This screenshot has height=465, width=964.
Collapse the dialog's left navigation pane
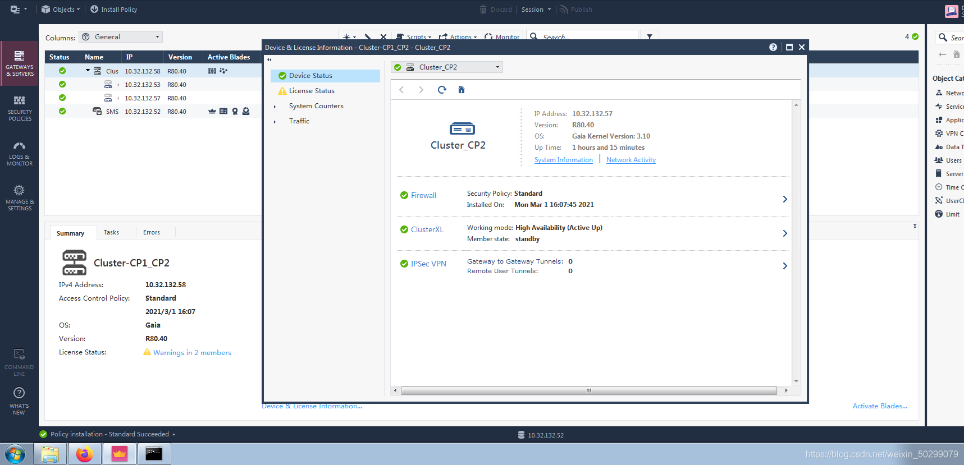(269, 59)
